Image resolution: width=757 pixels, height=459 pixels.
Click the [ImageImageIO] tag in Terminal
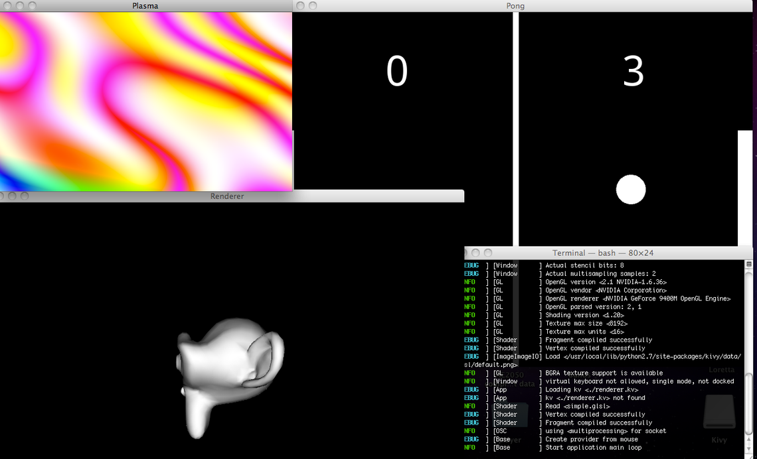[x=517, y=356]
